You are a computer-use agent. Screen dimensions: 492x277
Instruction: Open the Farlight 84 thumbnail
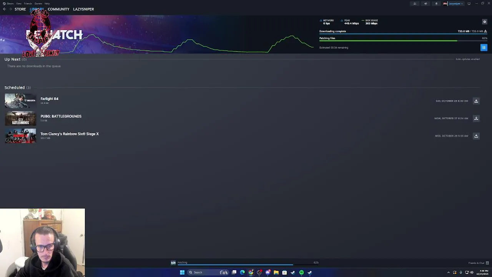point(20,101)
